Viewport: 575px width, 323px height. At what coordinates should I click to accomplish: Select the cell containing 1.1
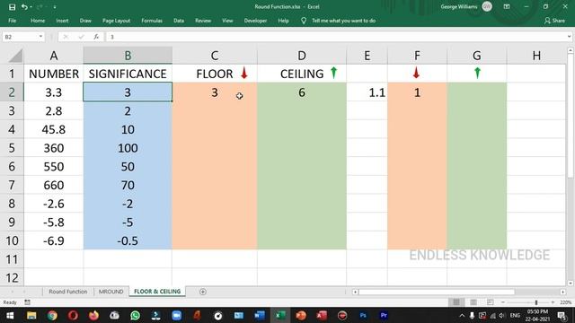[x=367, y=92]
